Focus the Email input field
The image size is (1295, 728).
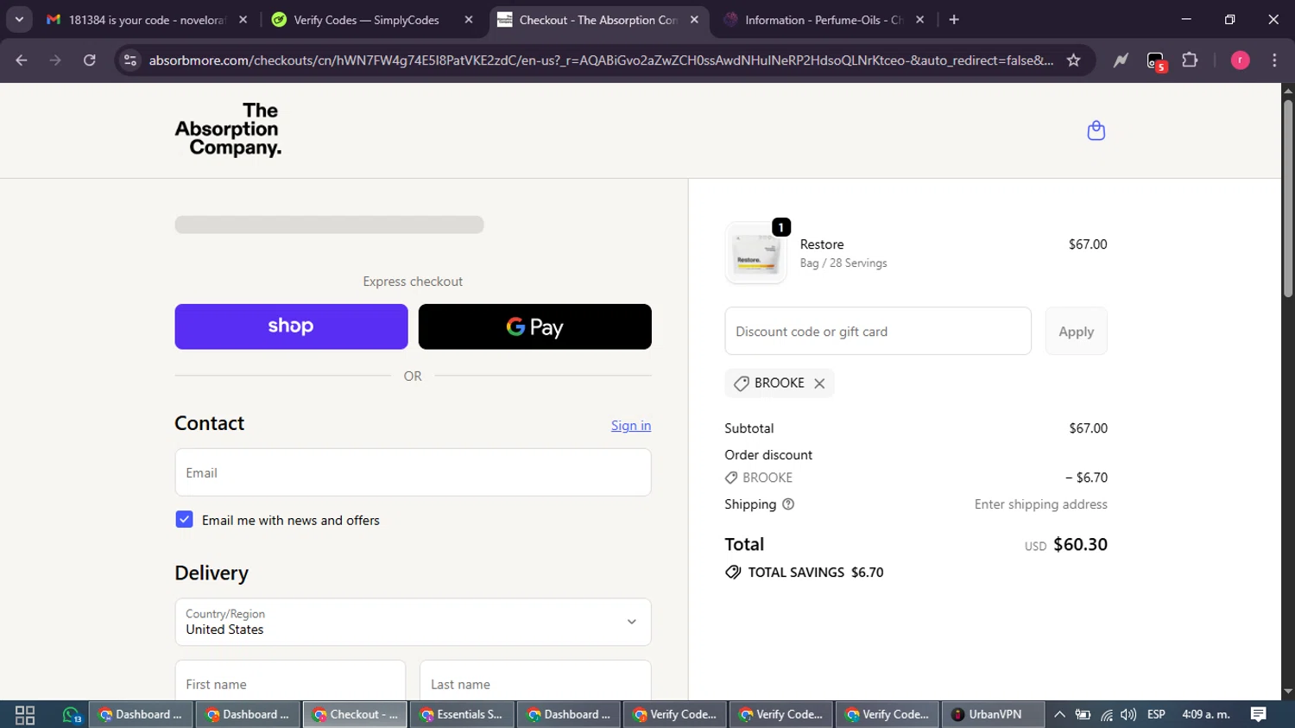click(413, 472)
